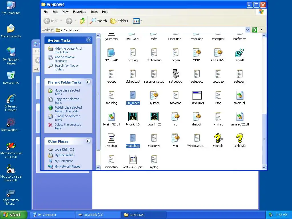Select the Sti_Trace file icon

(x=133, y=95)
